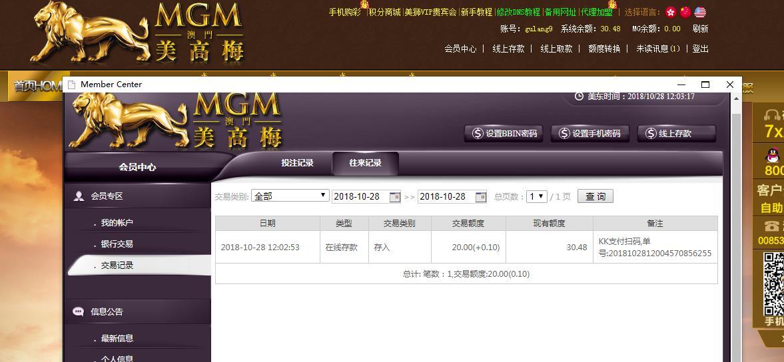Click the QR code on the right sidebar
The height and width of the screenshot is (362, 784).
tap(773, 283)
